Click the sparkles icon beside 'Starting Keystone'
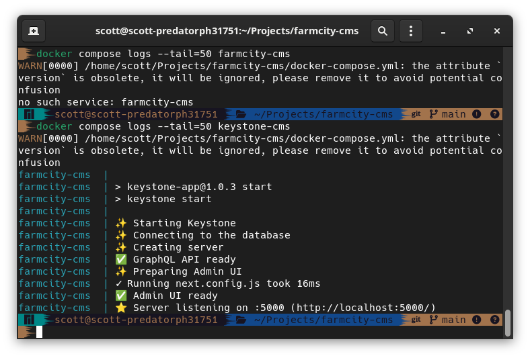The width and height of the screenshot is (530, 358). pyautogui.click(x=121, y=223)
